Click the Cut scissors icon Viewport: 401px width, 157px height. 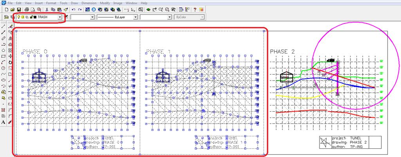[47, 10]
